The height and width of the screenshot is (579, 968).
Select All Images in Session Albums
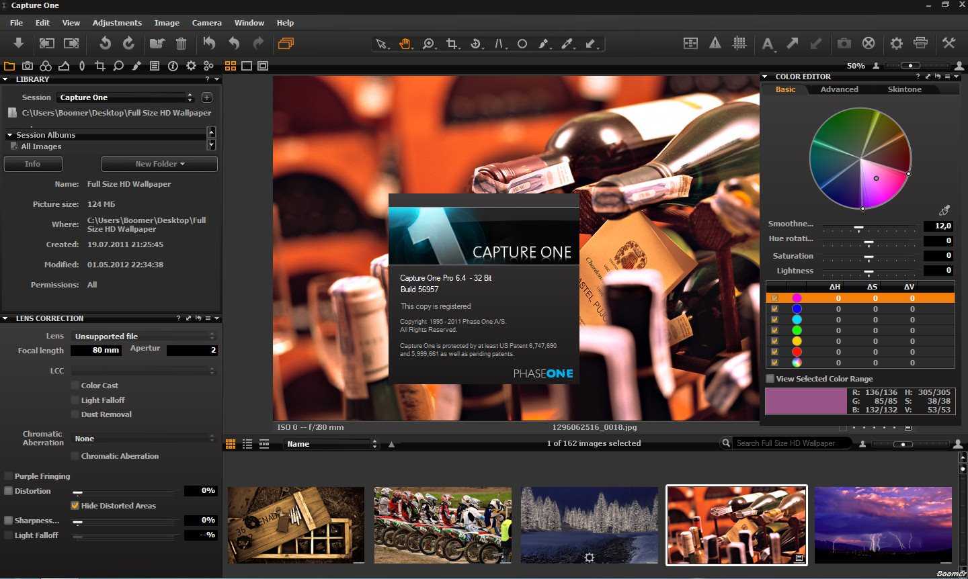click(x=41, y=146)
